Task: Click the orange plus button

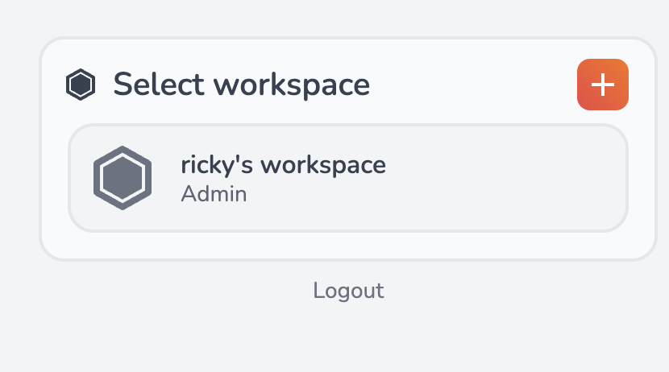Action: pos(602,85)
